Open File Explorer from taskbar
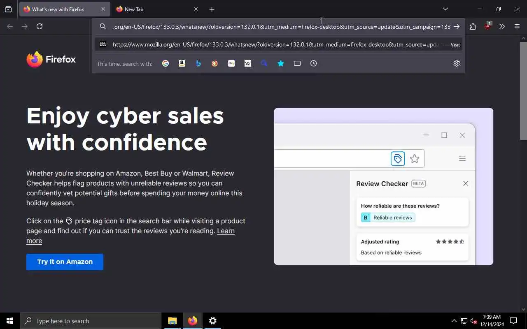 pyautogui.click(x=173, y=321)
